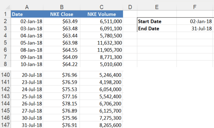The height and width of the screenshot is (128, 214).
Task: Select row 5 header
Action: (5, 43)
